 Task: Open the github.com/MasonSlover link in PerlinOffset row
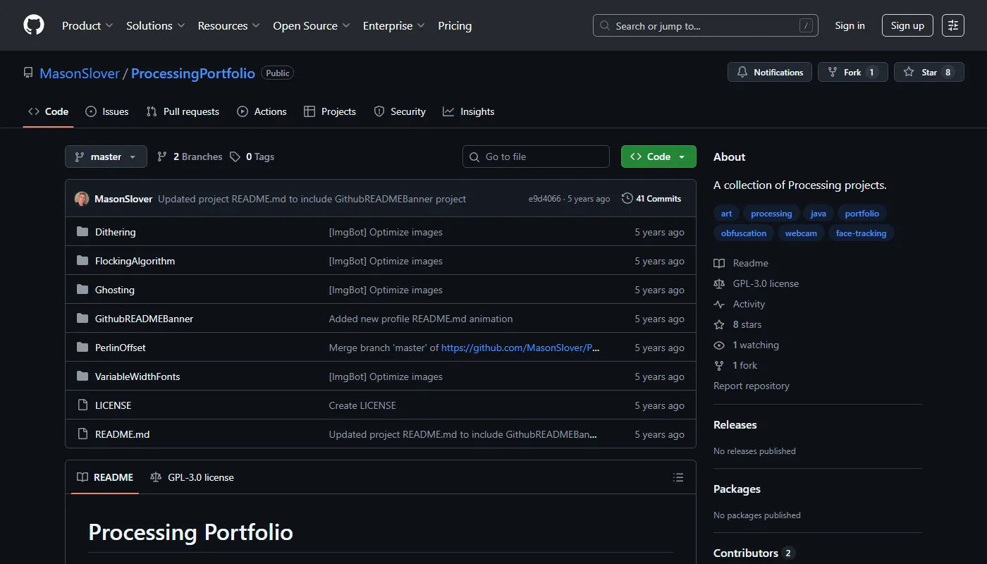pyautogui.click(x=520, y=348)
